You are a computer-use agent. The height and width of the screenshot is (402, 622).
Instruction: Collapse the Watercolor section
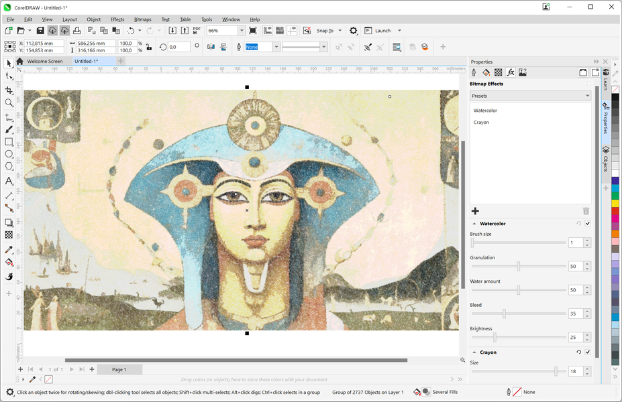(x=474, y=224)
